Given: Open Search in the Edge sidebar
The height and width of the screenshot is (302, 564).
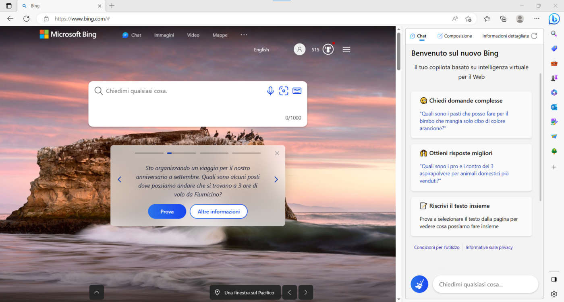Looking at the screenshot, I should coord(554,33).
